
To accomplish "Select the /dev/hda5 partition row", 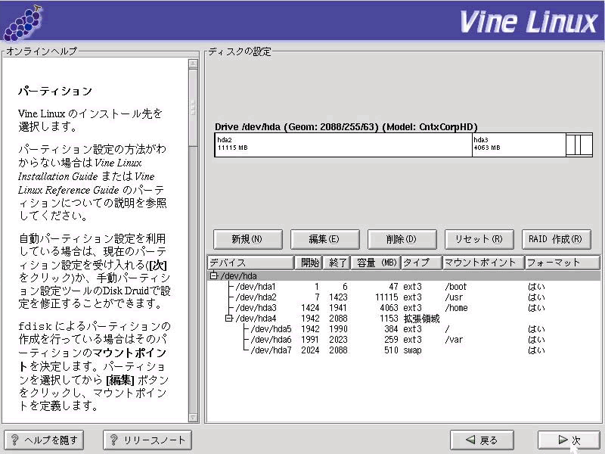I will (404, 329).
